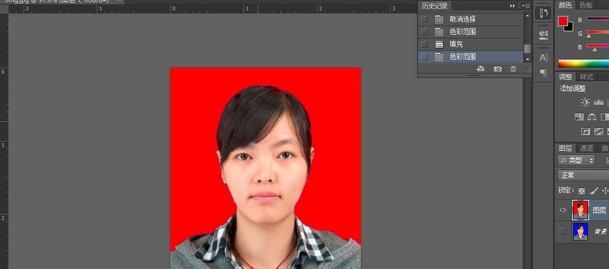
Task: Show the hidden blue background layer
Action: click(563, 231)
